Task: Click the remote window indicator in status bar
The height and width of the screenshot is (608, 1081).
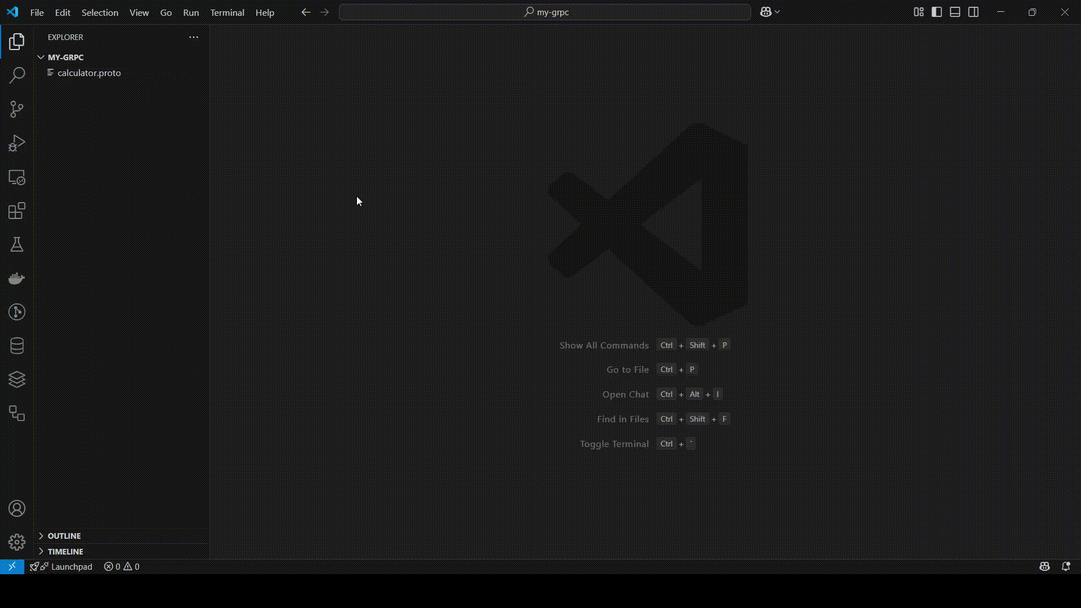Action: point(12,567)
